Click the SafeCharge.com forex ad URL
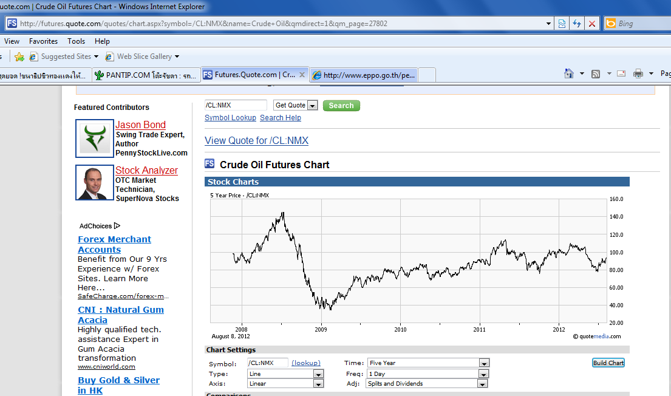671x396 pixels. click(123, 296)
